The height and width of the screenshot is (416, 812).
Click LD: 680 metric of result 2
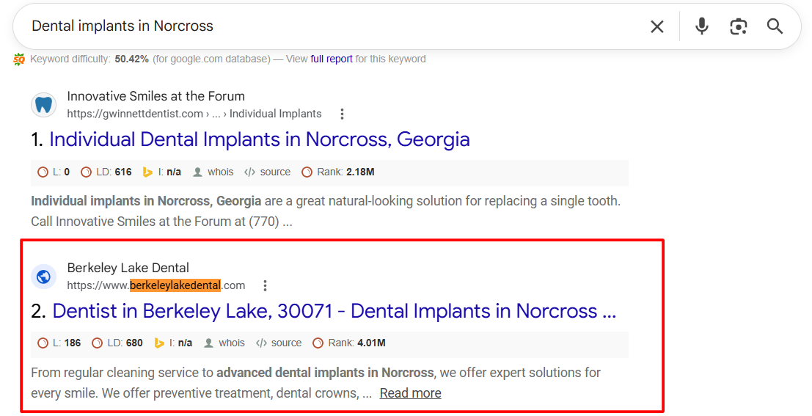(x=117, y=343)
